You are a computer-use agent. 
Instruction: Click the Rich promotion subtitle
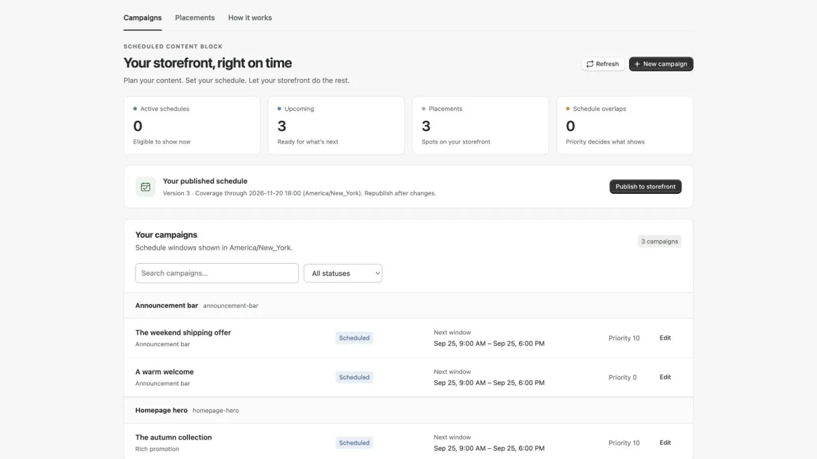pos(157,449)
